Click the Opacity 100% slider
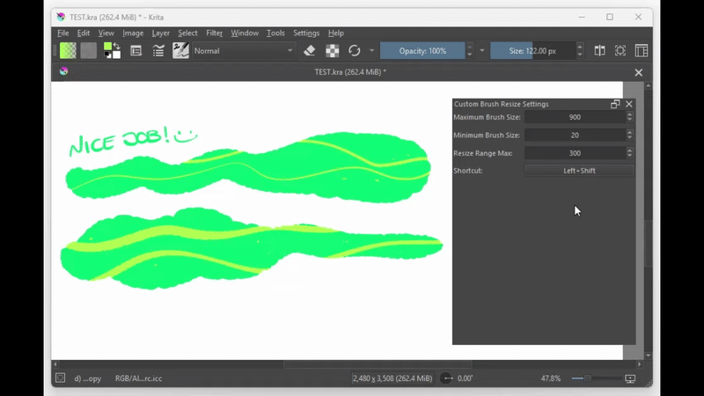Viewport: 704px width, 396px height. pyautogui.click(x=422, y=51)
